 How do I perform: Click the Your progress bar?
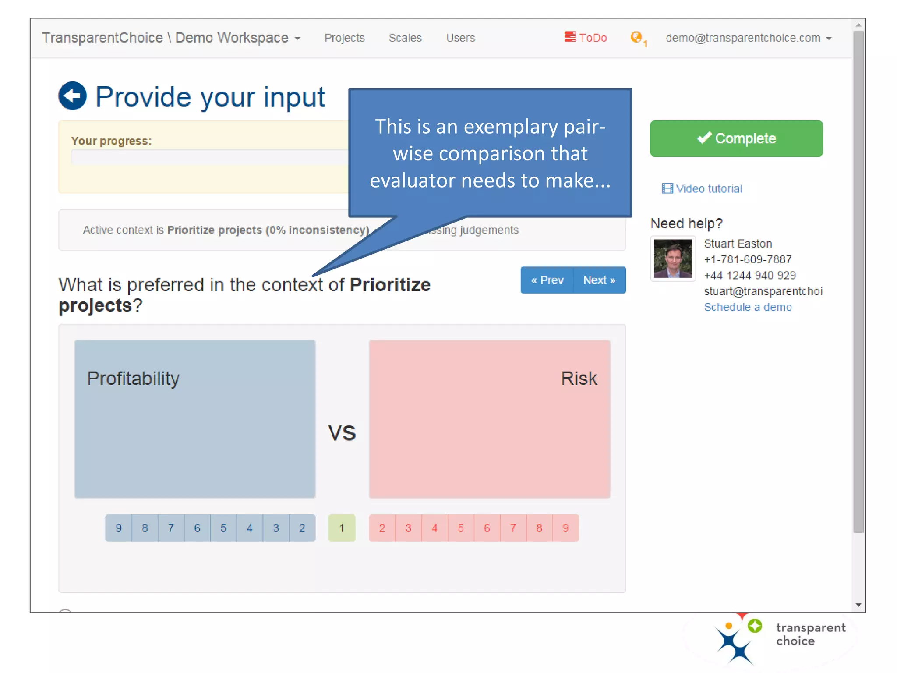(x=210, y=157)
